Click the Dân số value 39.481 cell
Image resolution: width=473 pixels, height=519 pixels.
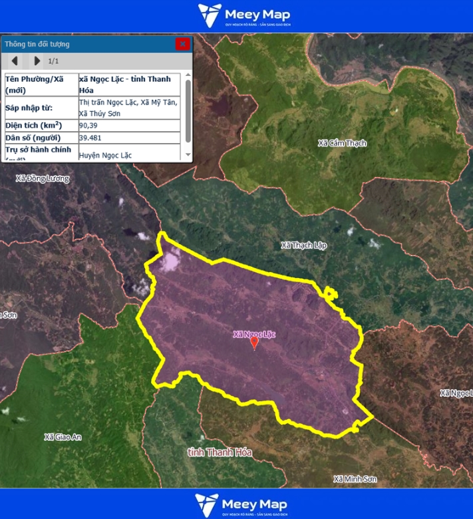[129, 138]
